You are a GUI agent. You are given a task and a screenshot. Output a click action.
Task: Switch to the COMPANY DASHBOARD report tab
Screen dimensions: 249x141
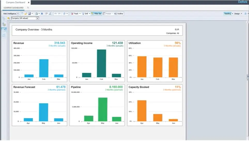pos(13,8)
